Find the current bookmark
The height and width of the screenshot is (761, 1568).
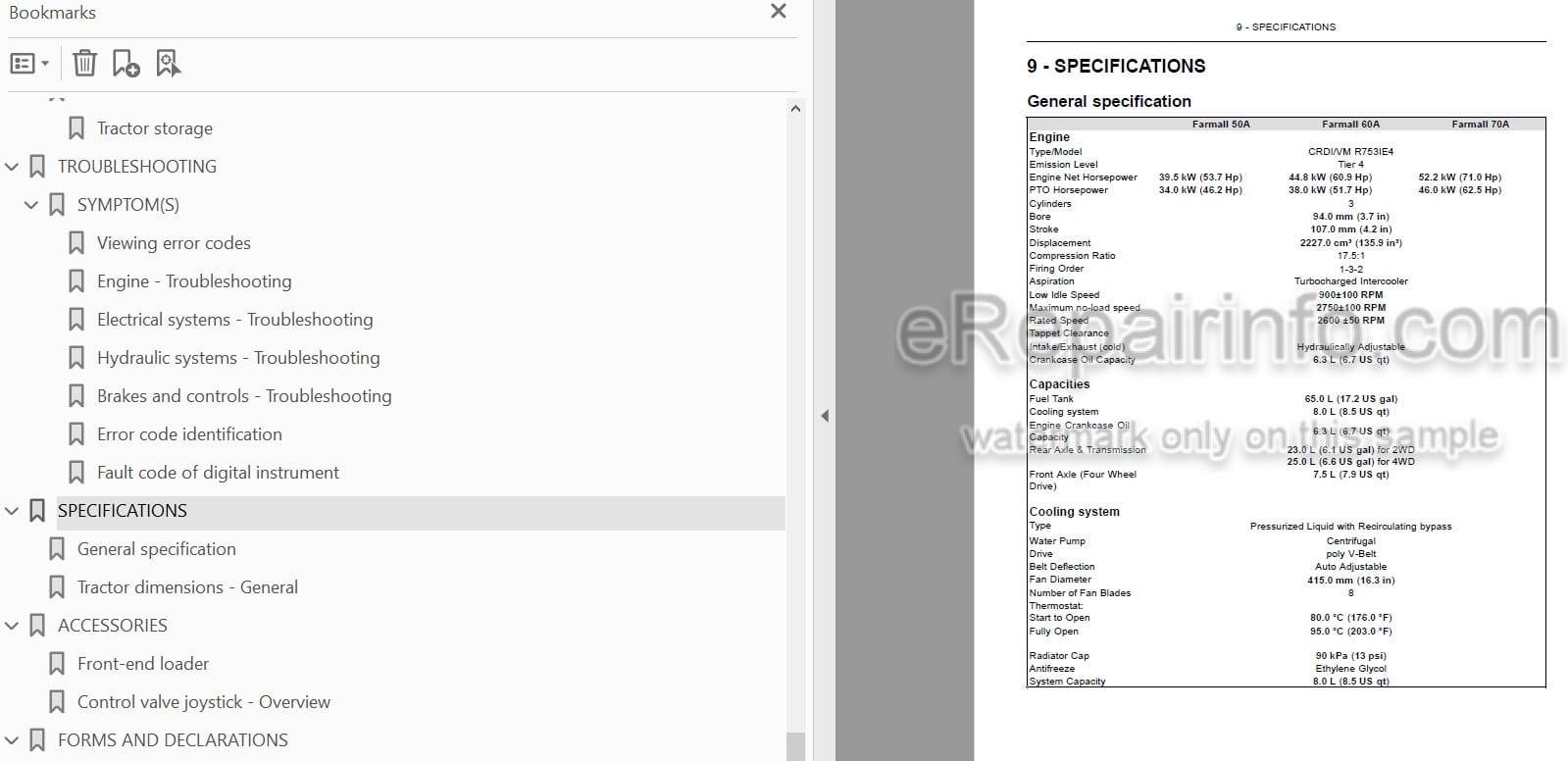[168, 64]
